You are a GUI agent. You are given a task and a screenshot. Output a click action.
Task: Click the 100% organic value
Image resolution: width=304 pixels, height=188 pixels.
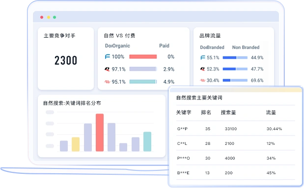118,57
